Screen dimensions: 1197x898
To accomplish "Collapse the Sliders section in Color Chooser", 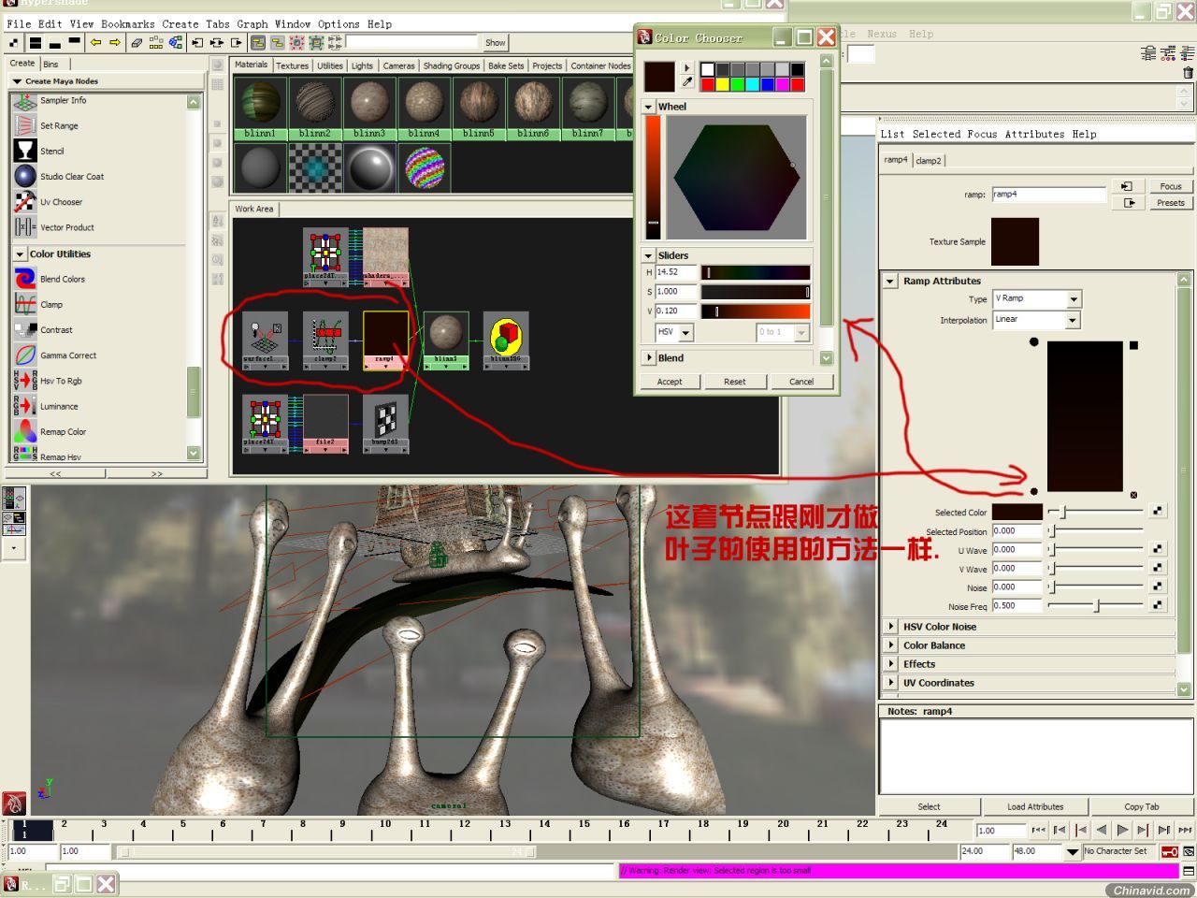I will pos(648,255).
